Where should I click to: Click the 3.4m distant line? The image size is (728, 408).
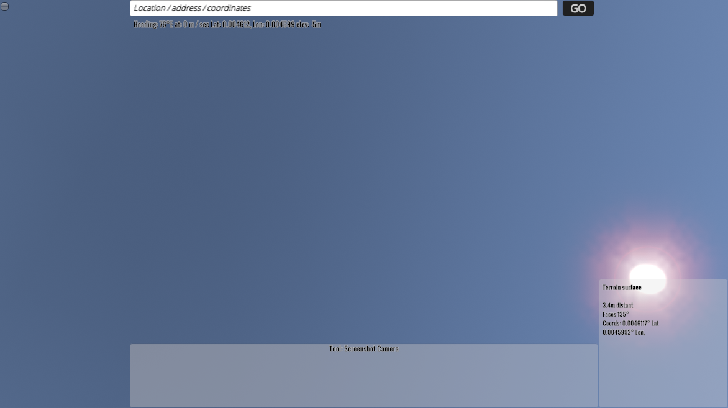pos(617,306)
